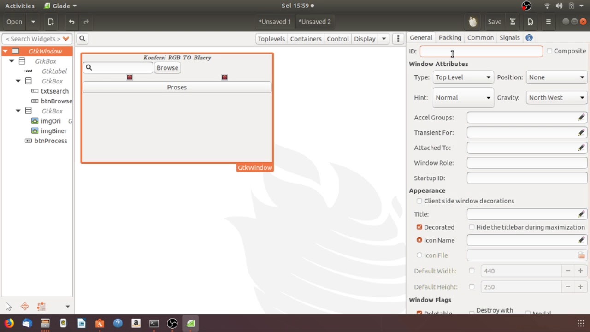Open the Gravity dropdown showing North West

(557, 98)
